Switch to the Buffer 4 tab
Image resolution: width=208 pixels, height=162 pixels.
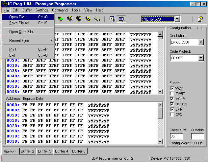(x=62, y=151)
